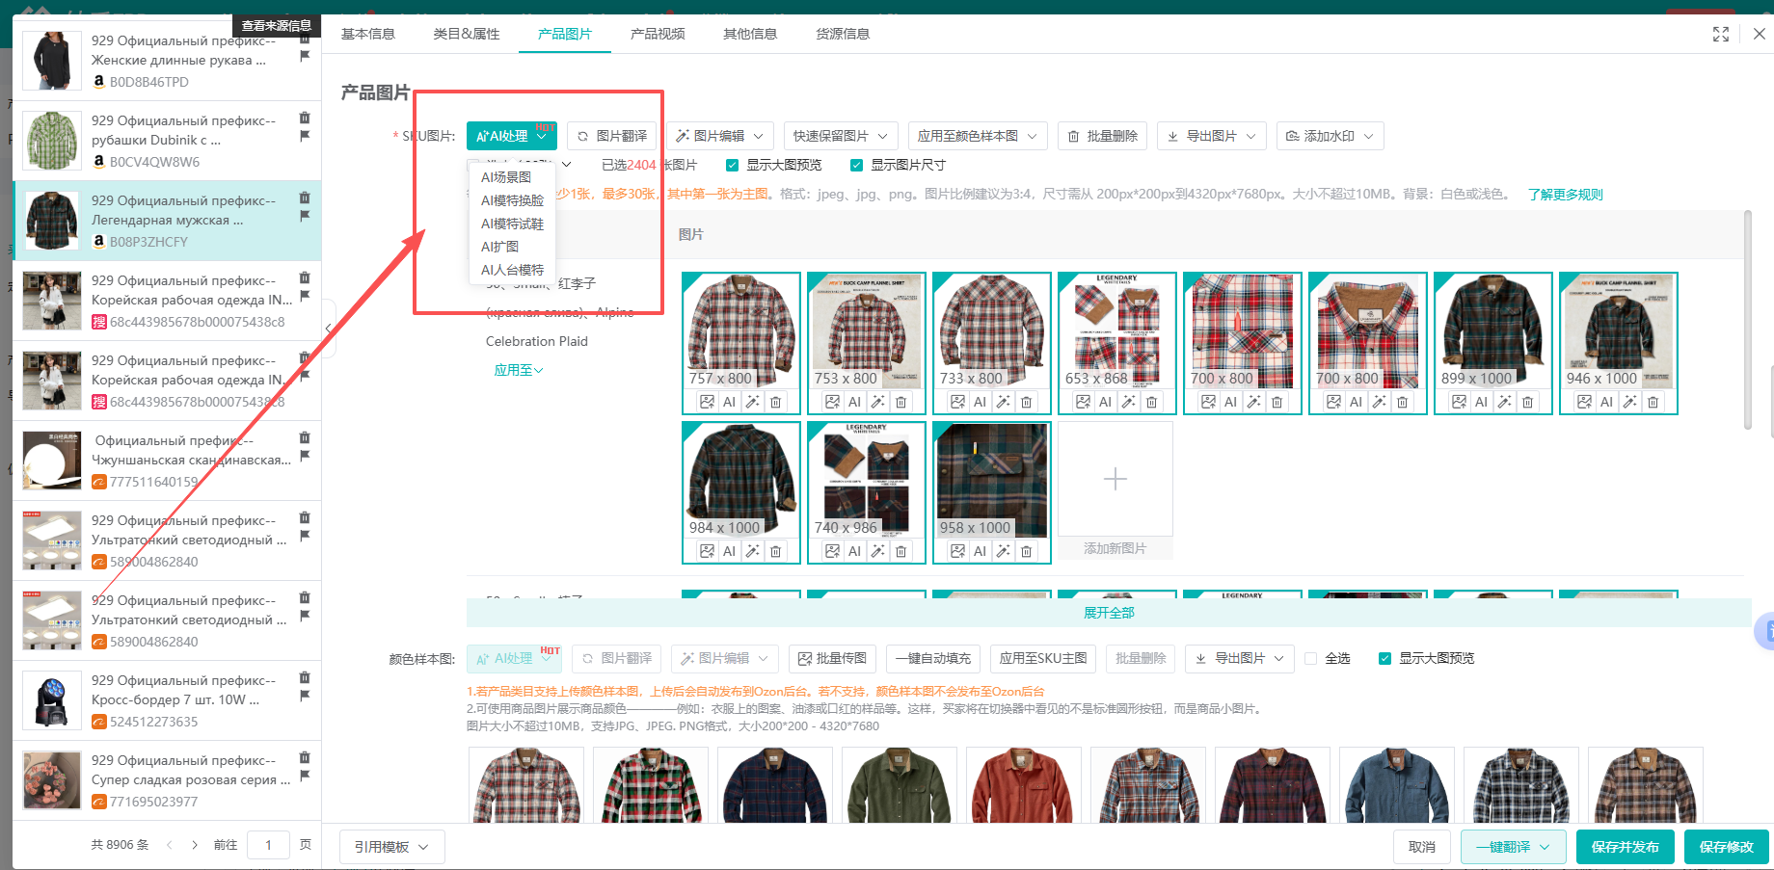This screenshot has width=1774, height=870.
Task: Click the 保存并发布 button
Action: [x=1625, y=847]
